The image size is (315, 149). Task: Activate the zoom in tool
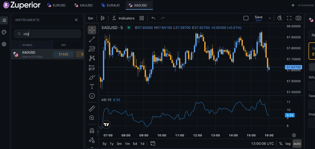tap(92, 118)
